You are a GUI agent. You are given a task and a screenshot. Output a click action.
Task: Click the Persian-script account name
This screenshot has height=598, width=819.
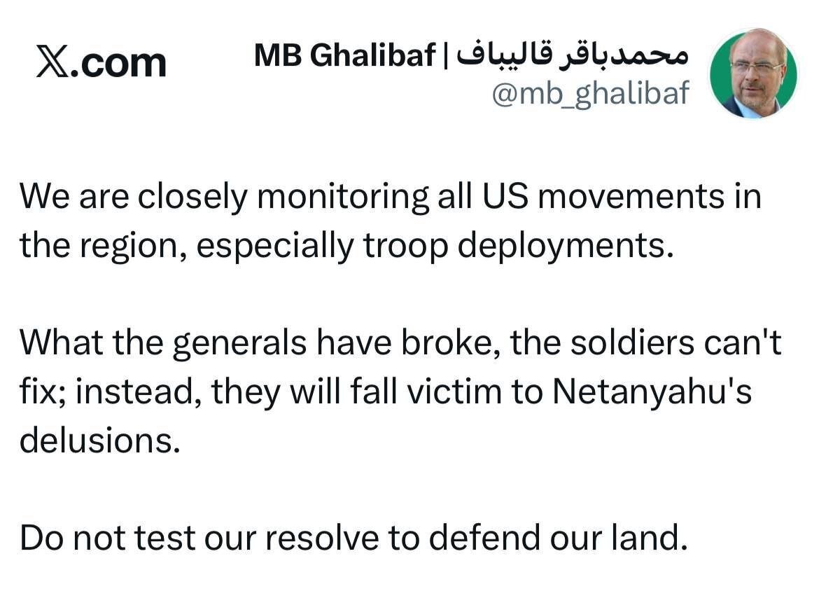pos(573,55)
